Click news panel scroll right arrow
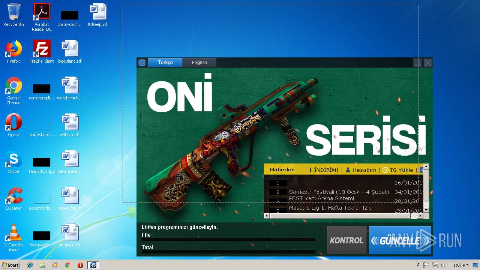The image size is (480, 270). (420, 216)
